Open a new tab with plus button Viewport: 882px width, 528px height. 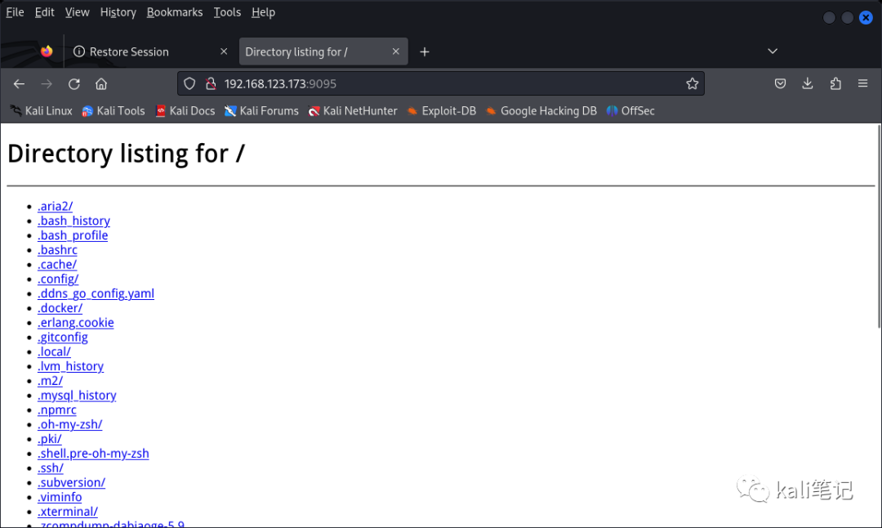424,51
